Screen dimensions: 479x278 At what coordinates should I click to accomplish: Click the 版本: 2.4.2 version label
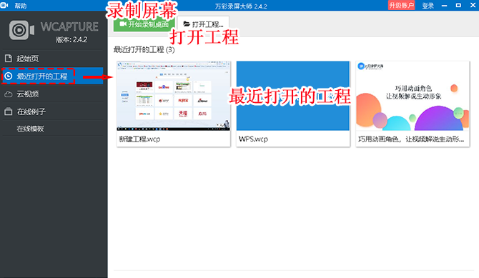click(x=71, y=39)
